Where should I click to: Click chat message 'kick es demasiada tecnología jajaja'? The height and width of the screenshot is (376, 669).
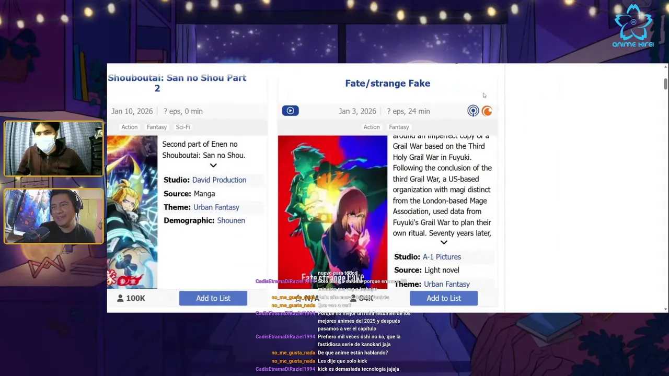coord(359,369)
